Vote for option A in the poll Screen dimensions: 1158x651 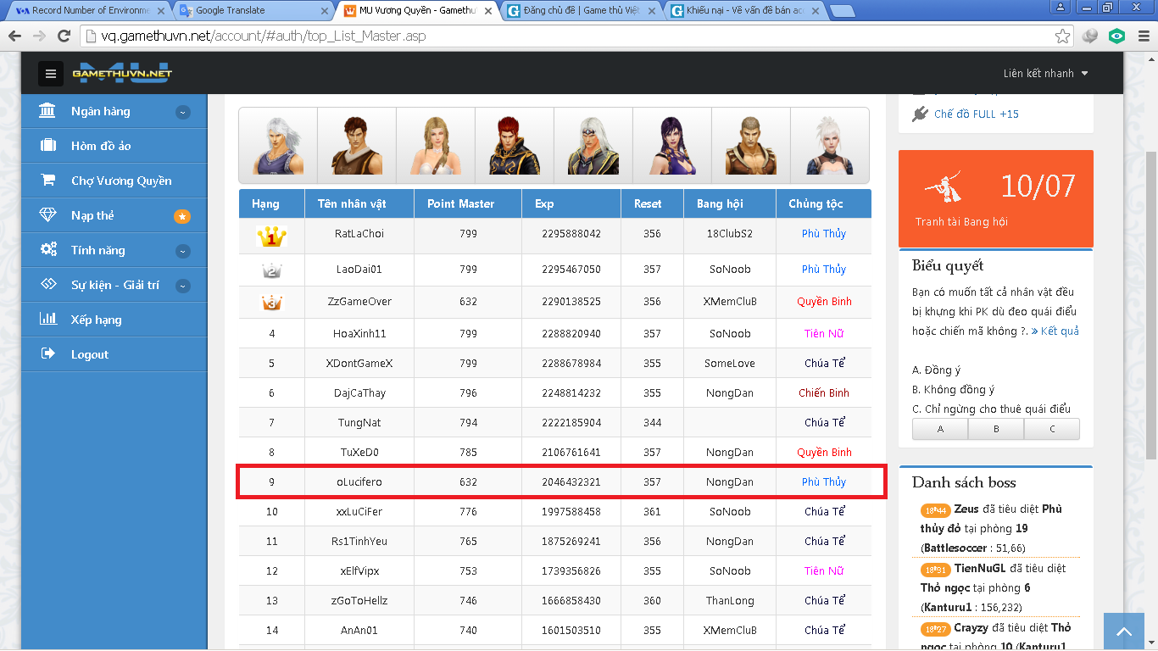click(x=939, y=429)
